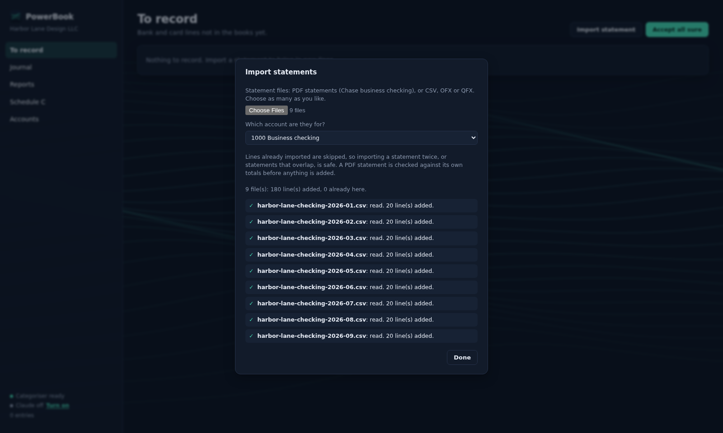Click the Import statement button

click(x=606, y=30)
